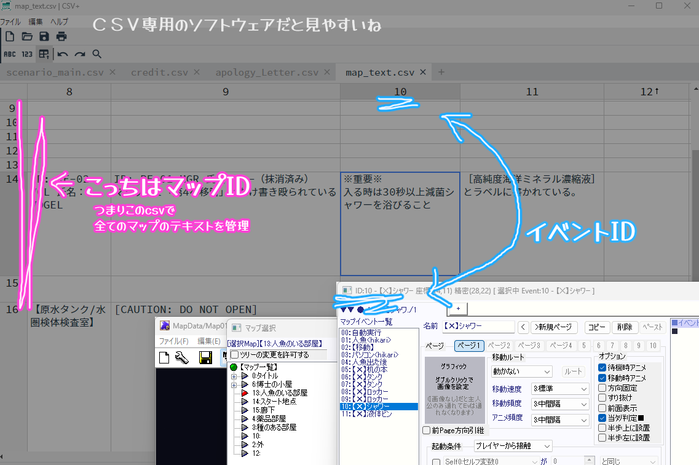The image size is (699, 465).
Task: Open search with the magnifier icon
Action: click(x=97, y=54)
